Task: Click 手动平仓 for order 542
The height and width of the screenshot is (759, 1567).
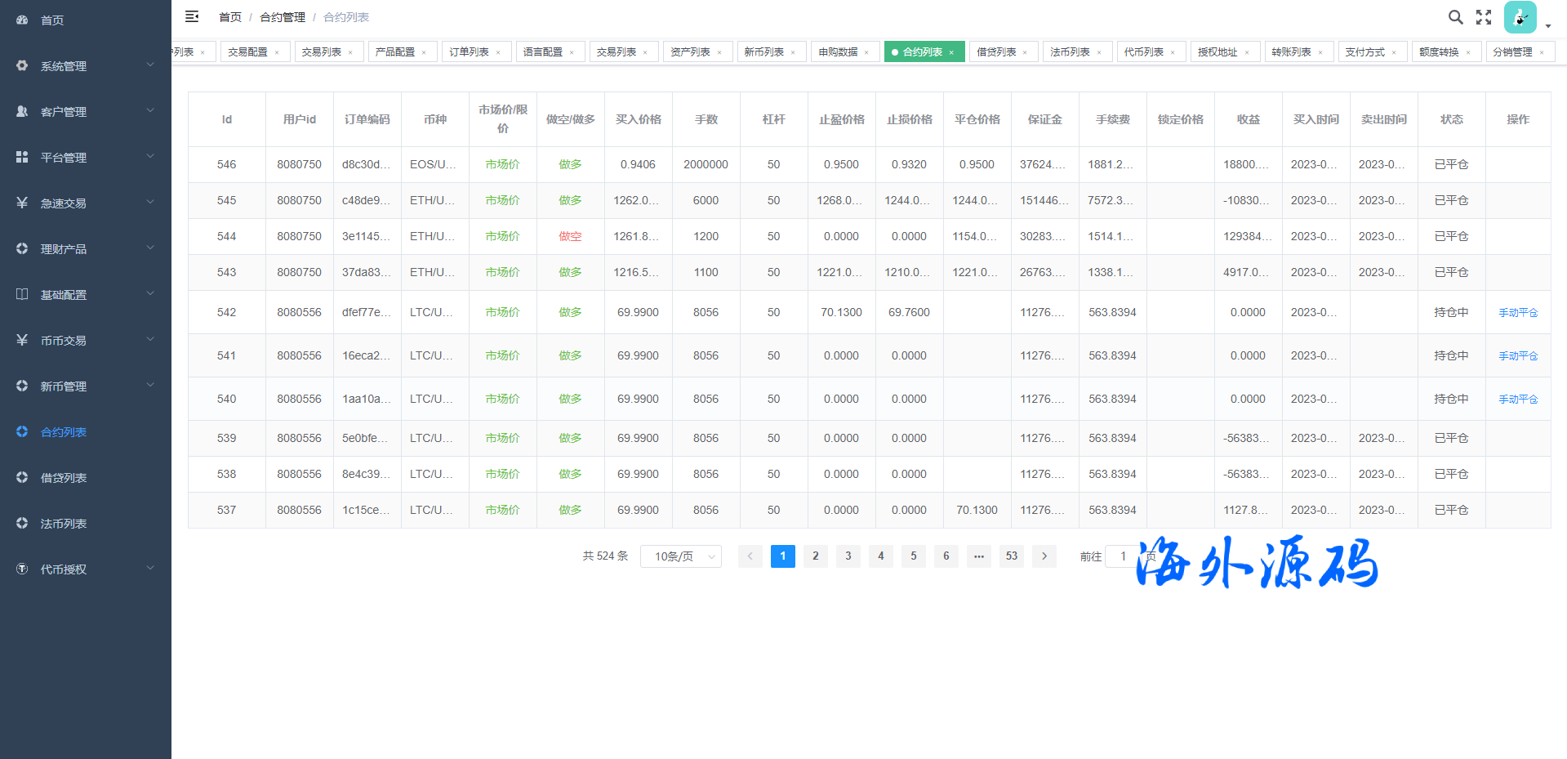Action: 1517,313
